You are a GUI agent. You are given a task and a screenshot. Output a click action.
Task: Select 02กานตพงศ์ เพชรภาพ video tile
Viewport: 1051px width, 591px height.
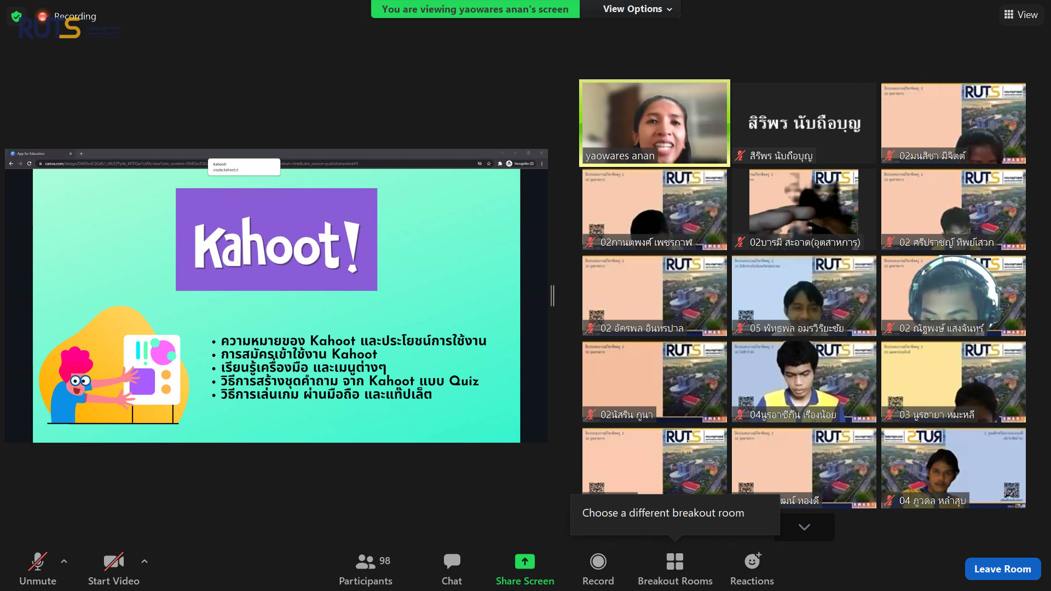(654, 210)
